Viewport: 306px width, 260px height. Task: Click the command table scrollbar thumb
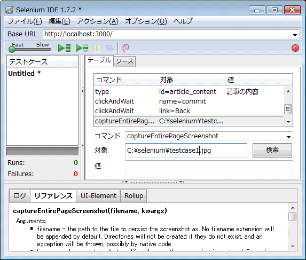tap(288, 109)
